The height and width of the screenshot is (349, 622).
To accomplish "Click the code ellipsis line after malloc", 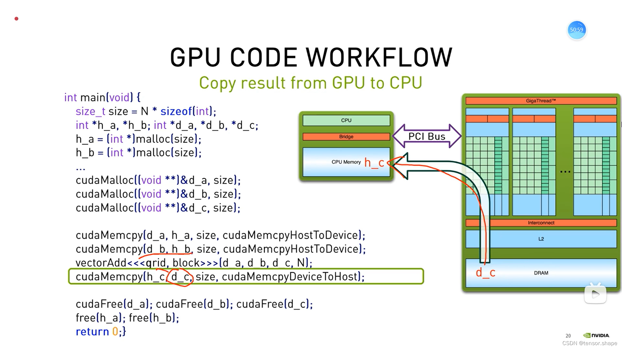I will (x=80, y=169).
